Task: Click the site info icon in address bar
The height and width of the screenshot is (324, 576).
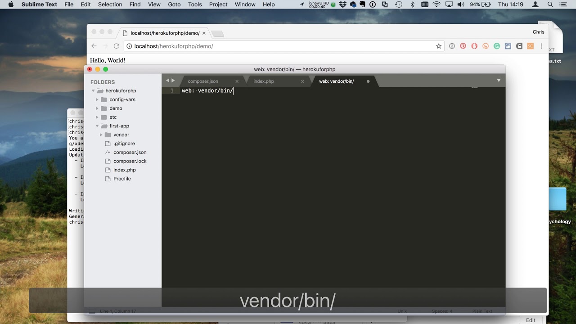Action: coord(129,46)
